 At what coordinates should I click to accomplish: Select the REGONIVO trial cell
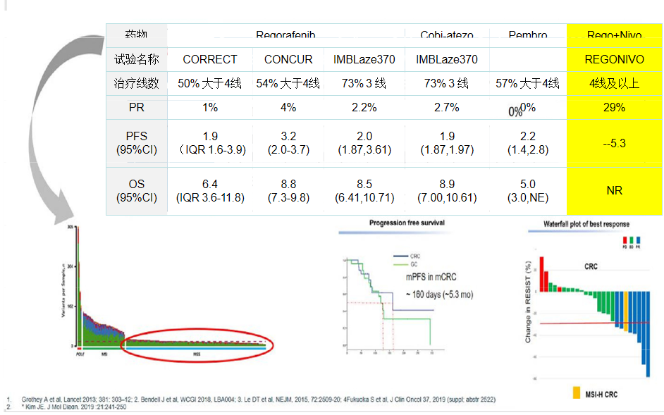click(614, 59)
